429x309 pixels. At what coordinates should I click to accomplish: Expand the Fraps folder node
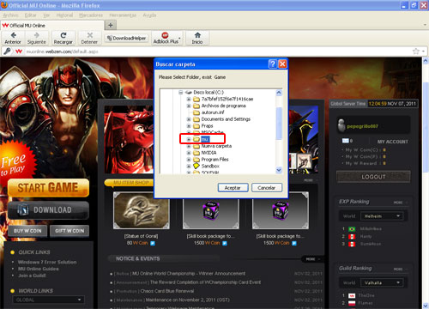(189, 126)
